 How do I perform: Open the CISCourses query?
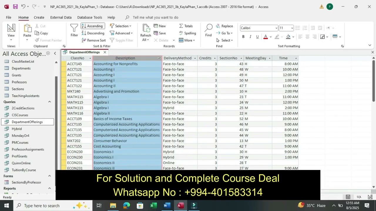20,115
